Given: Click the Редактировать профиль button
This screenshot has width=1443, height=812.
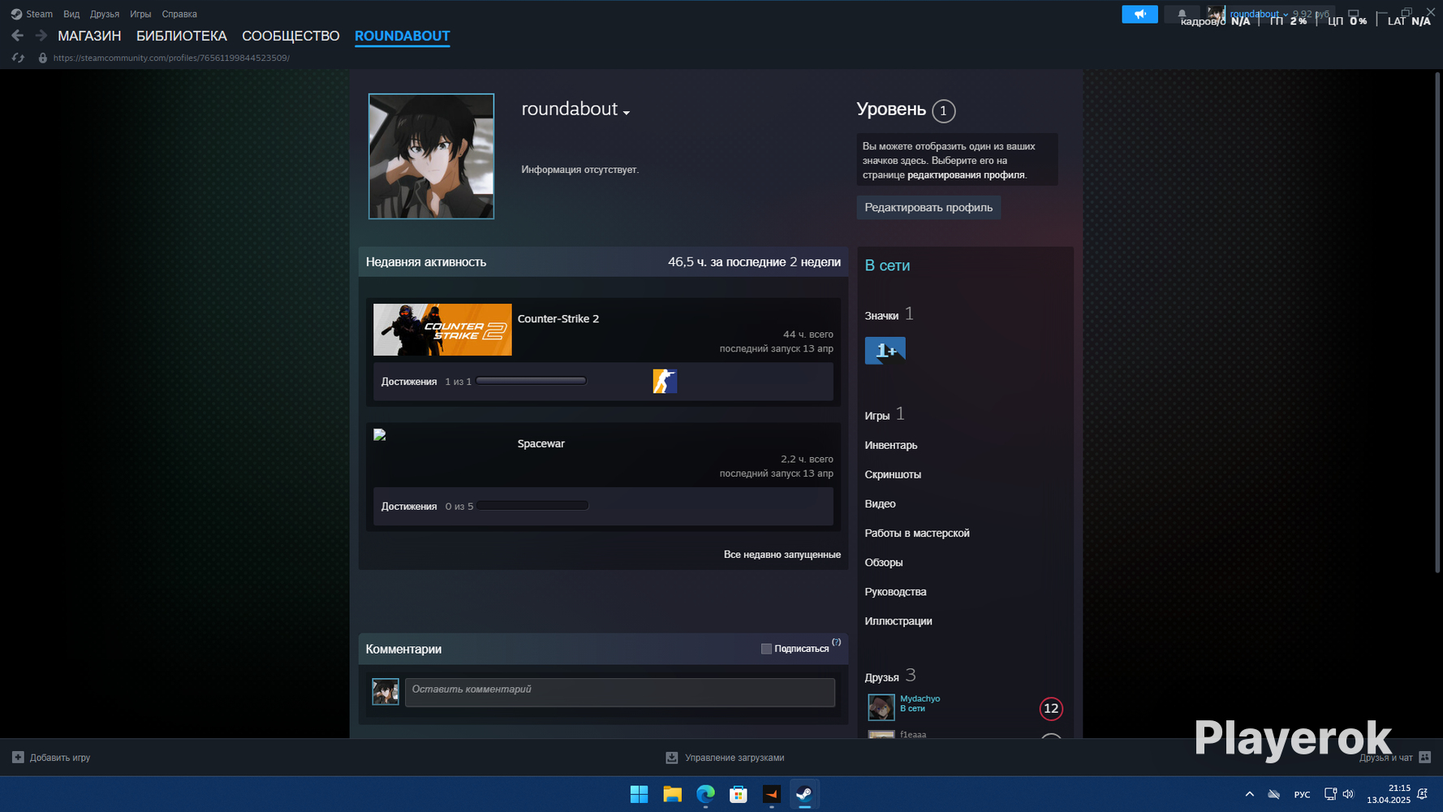Looking at the screenshot, I should click(928, 208).
